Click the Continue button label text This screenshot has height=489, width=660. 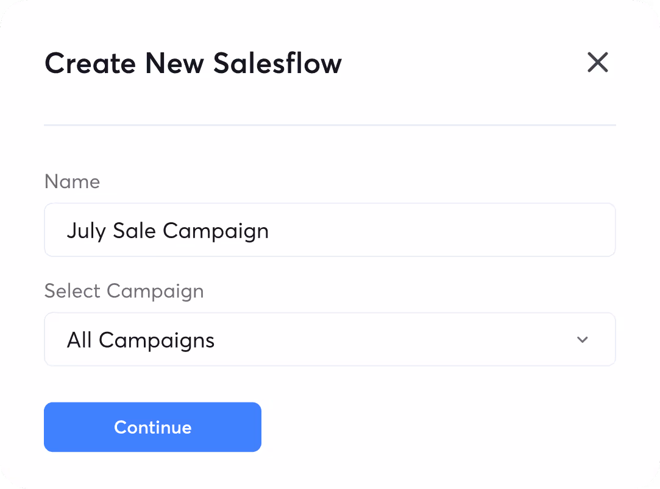coord(152,427)
